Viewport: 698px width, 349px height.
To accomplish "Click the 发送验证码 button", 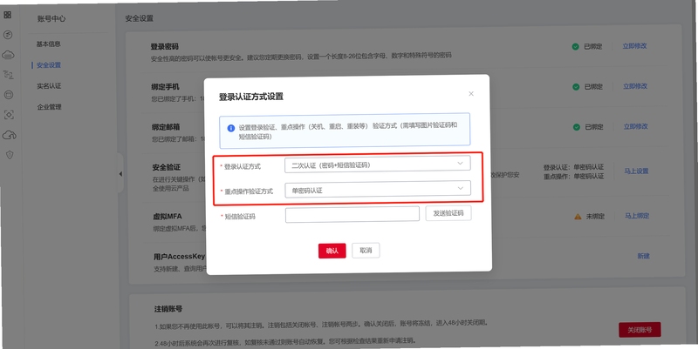I will (x=448, y=213).
